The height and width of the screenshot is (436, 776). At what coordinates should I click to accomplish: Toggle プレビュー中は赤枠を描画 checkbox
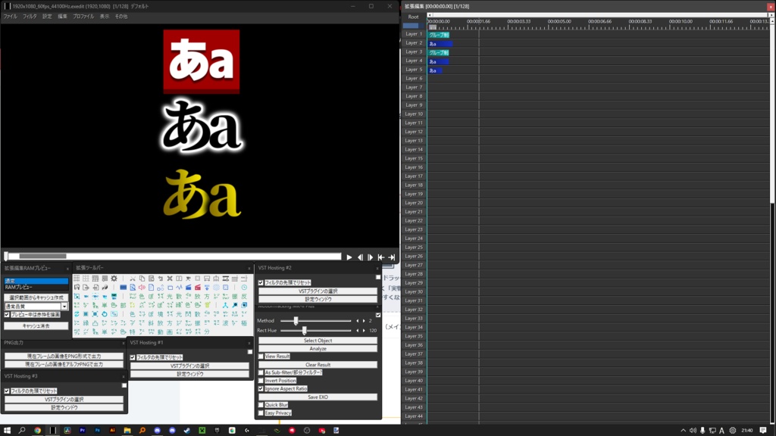point(7,314)
